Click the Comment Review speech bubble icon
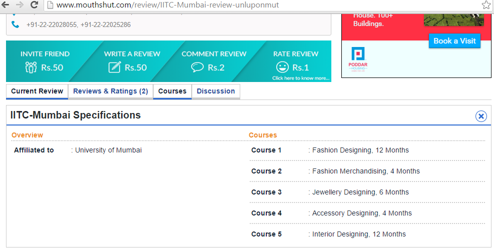The image size is (494, 248). pyautogui.click(x=198, y=67)
